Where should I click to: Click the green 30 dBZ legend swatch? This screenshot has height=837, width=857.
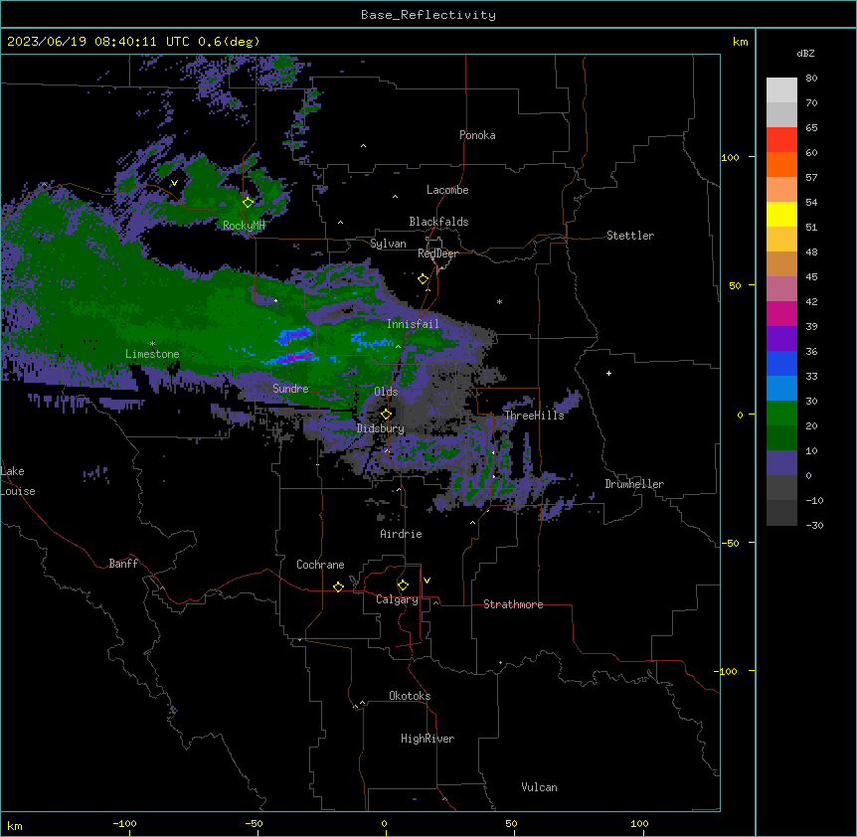781,413
